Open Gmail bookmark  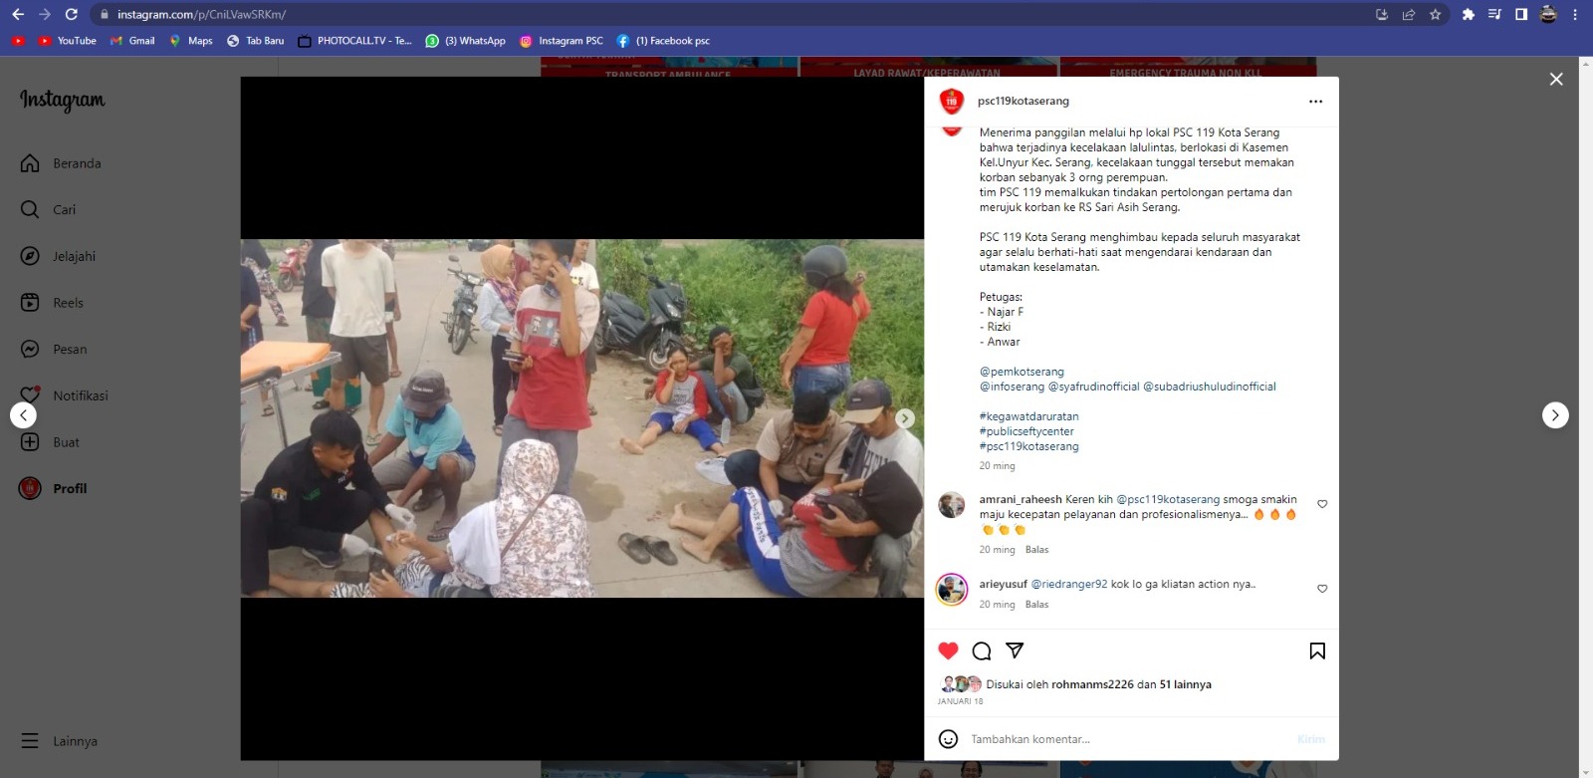[x=132, y=41]
